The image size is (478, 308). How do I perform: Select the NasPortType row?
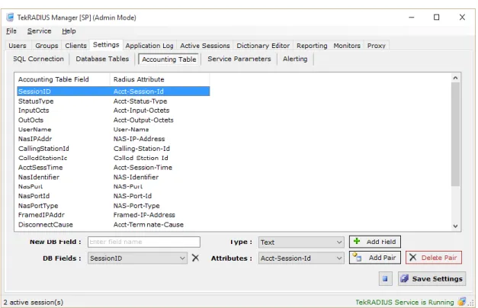pyautogui.click(x=113, y=206)
